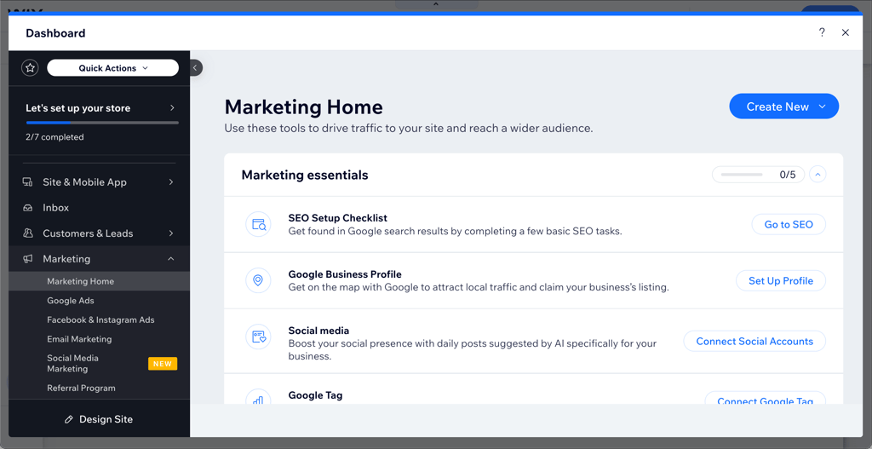
Task: Expand Customers & Leads submenu chevron
Action: click(x=170, y=233)
